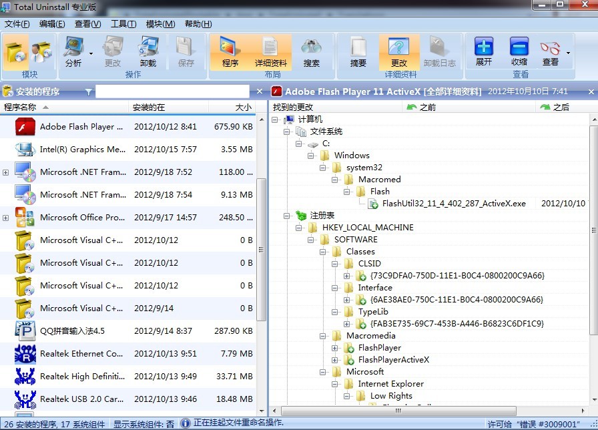Collapse the 注册表 registry node
Screen dimensions: 598x430
(x=287, y=216)
